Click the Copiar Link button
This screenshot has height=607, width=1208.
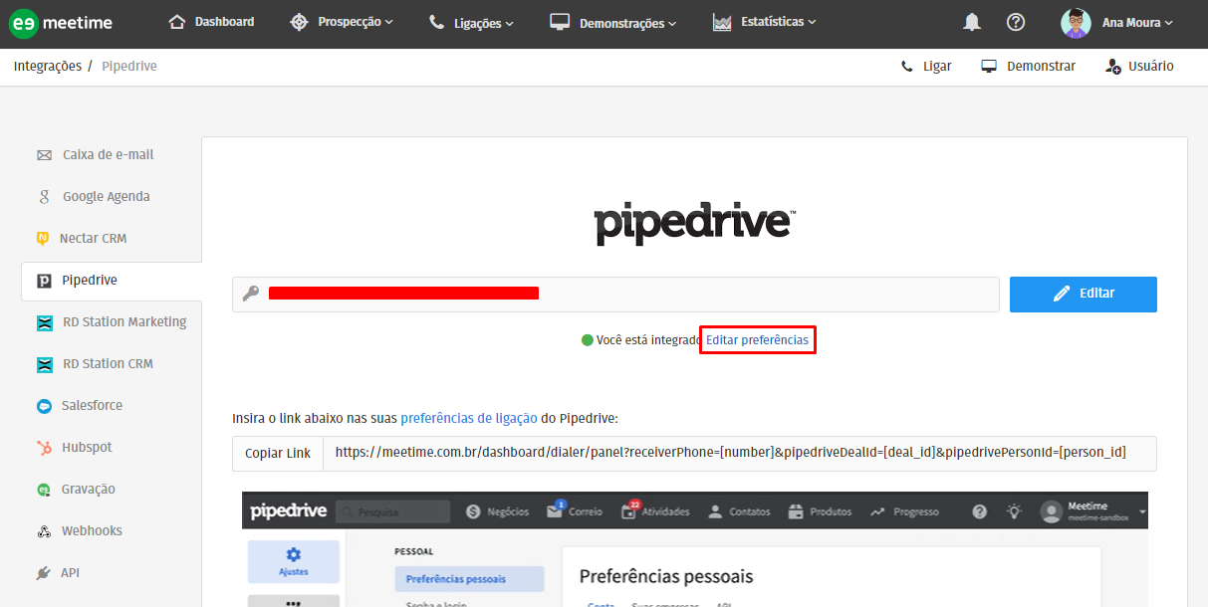coord(278,453)
